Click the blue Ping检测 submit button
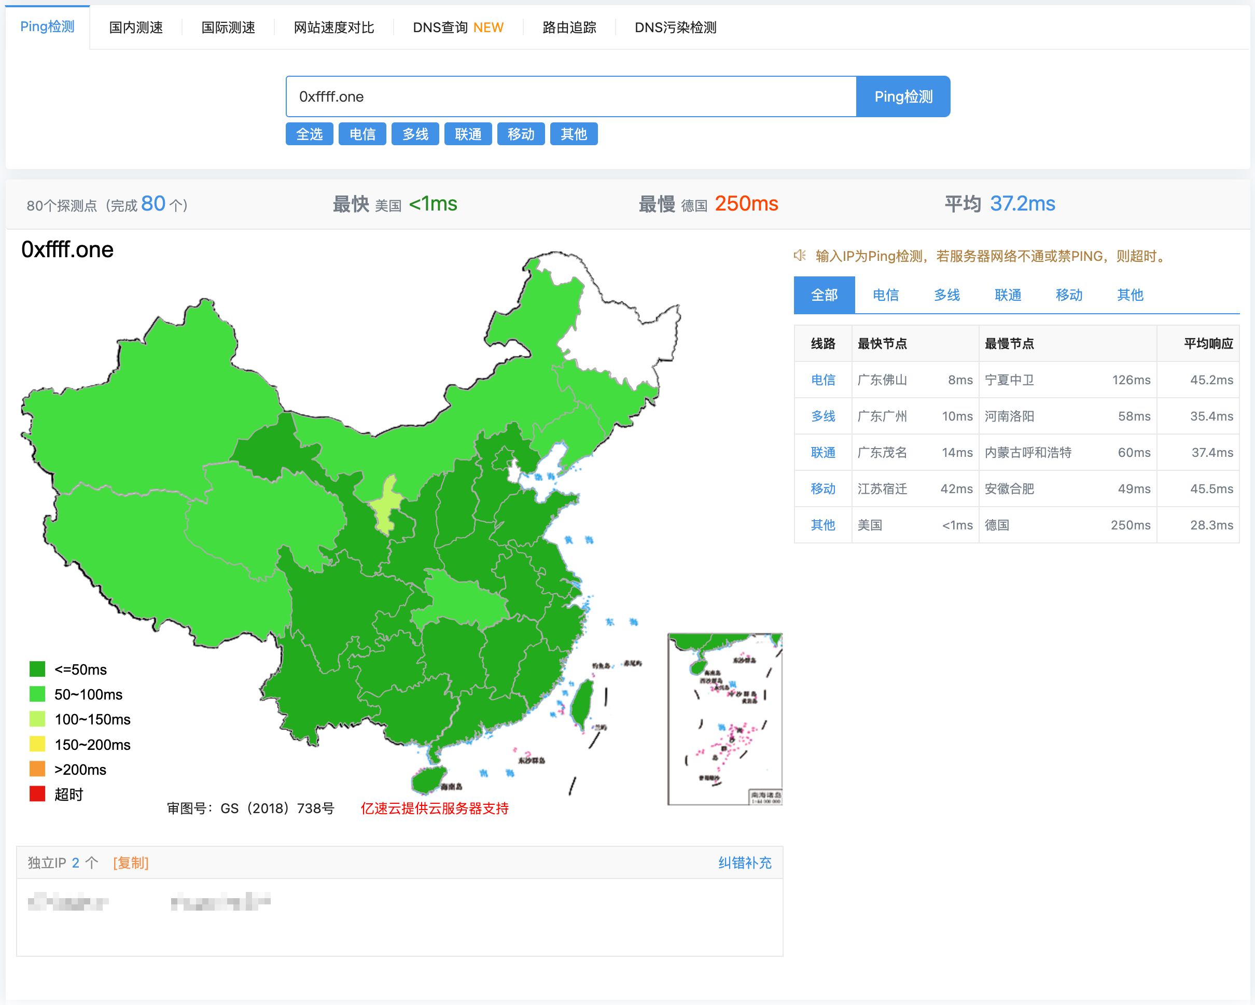Viewport: 1255px width, 1005px height. pos(903,96)
